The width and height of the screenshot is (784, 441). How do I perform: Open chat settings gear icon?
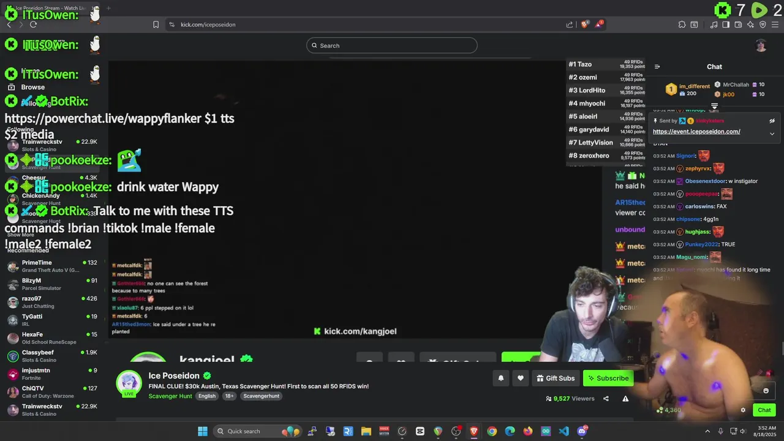click(743, 410)
